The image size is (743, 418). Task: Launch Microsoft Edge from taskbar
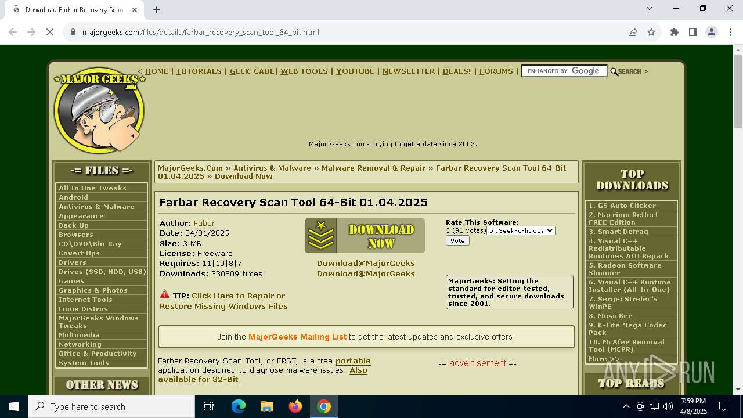click(239, 406)
